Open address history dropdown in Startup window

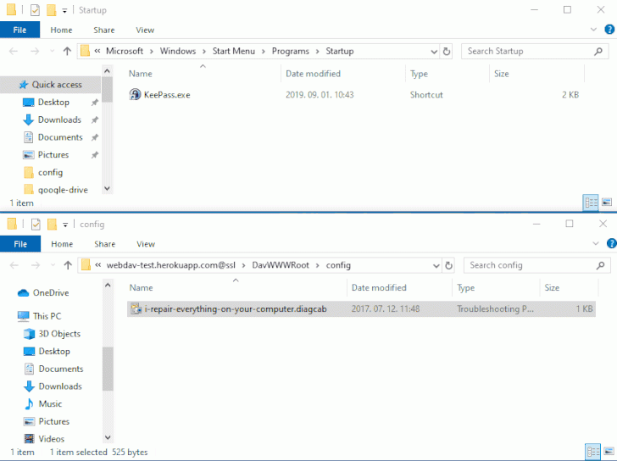(434, 52)
